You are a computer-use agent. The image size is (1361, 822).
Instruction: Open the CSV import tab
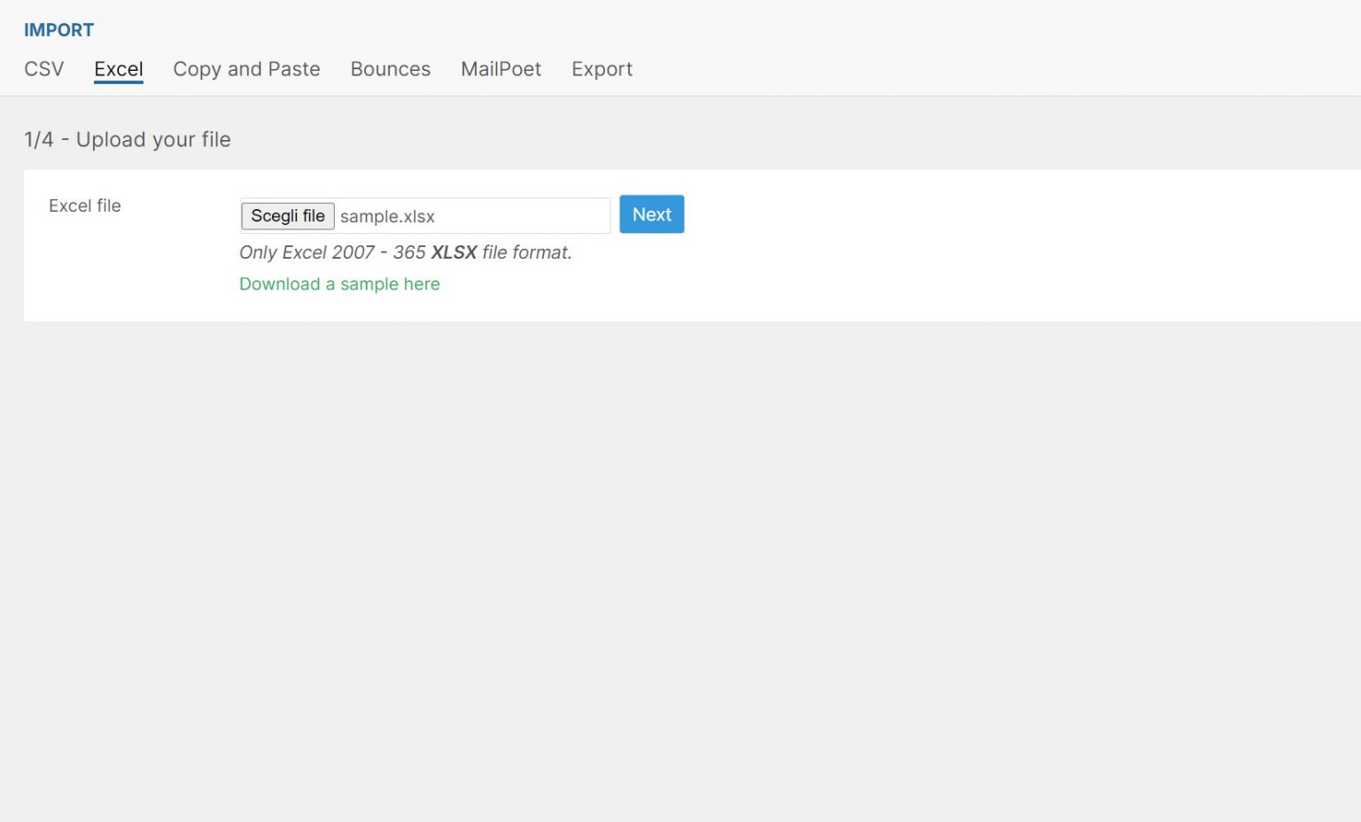43,69
